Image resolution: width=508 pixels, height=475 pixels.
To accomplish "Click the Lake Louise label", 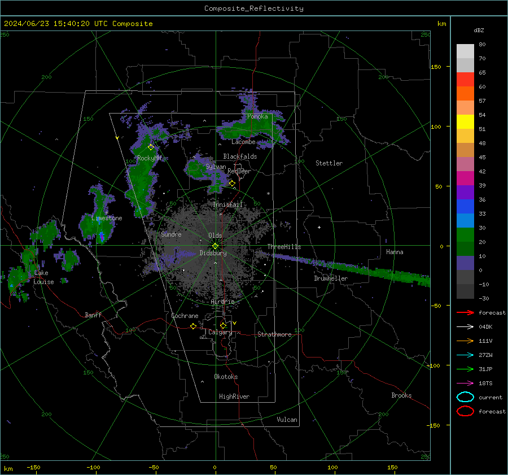I will click(43, 277).
